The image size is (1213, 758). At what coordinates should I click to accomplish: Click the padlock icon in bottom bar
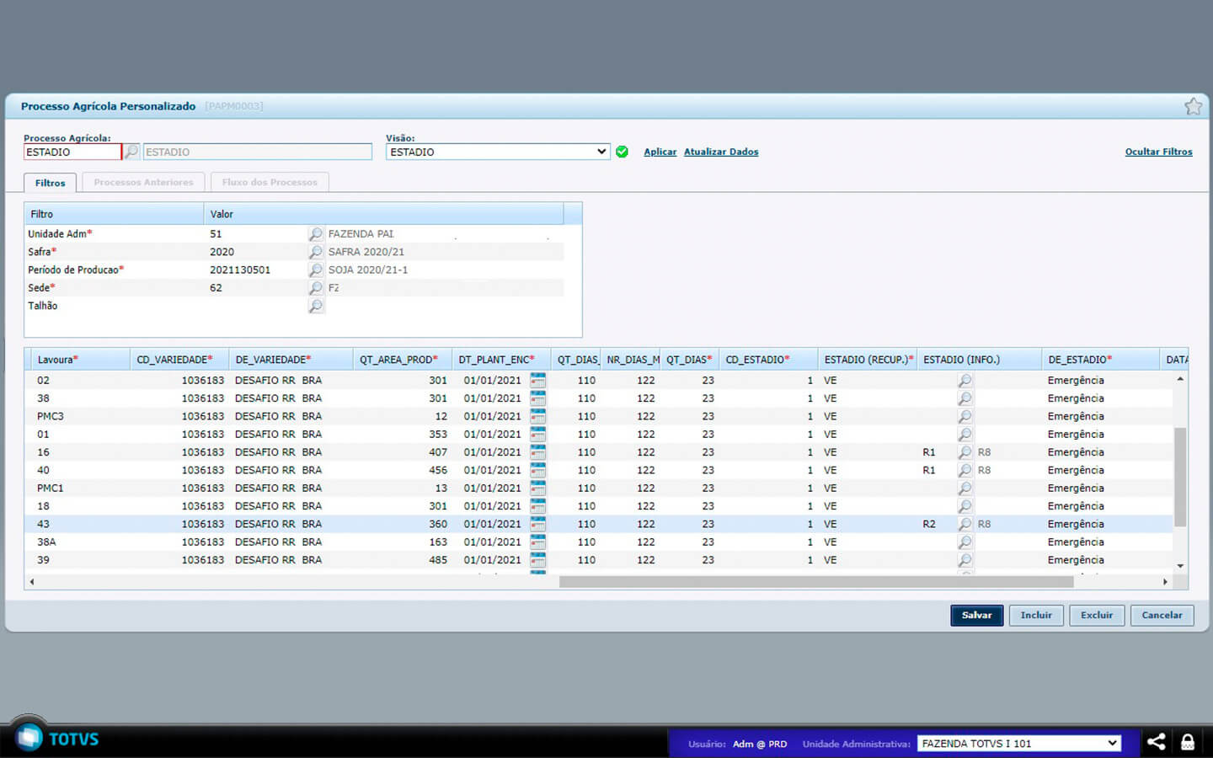coord(1187,742)
